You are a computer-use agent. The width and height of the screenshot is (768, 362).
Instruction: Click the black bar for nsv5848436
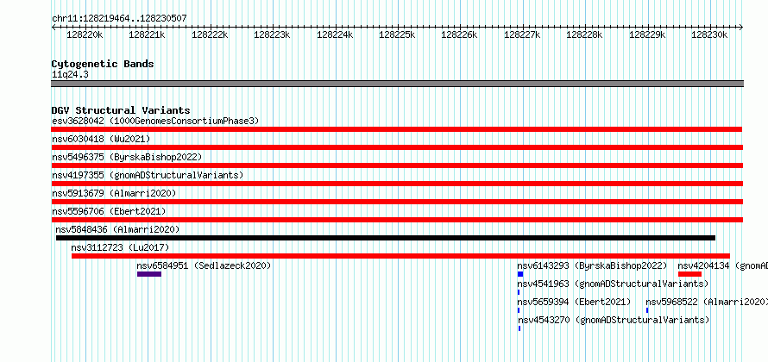click(x=386, y=238)
